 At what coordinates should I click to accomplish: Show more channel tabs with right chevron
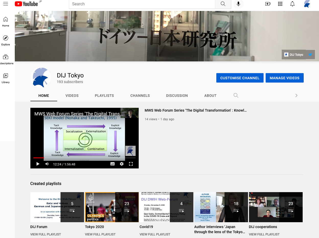click(x=296, y=95)
